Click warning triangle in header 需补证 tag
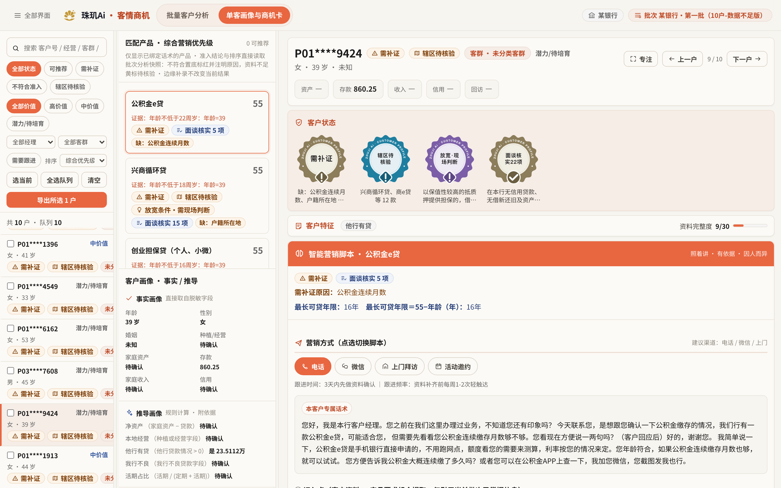Screen dimensions: 781x488 [375, 53]
